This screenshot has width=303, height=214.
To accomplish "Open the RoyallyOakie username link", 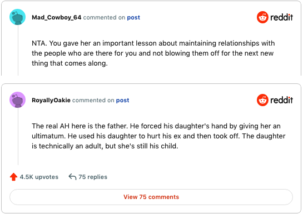I will coord(51,100).
